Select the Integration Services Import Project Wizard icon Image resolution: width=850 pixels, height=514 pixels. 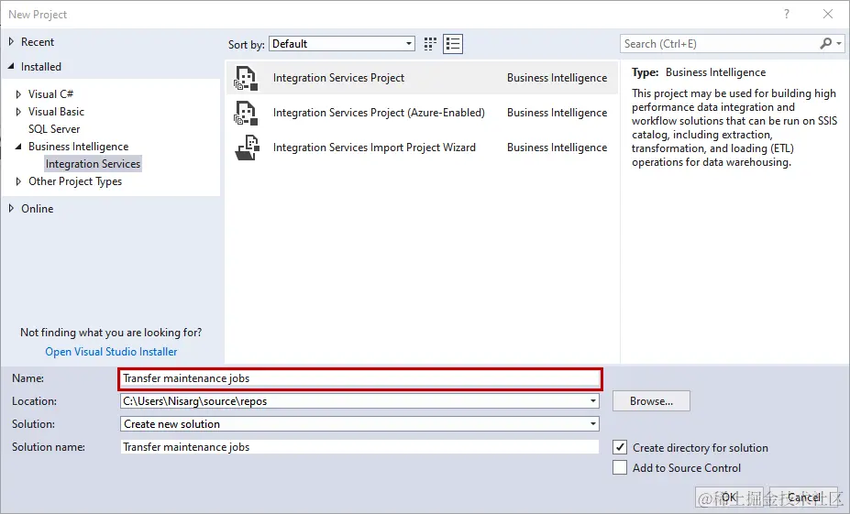pyautogui.click(x=247, y=148)
